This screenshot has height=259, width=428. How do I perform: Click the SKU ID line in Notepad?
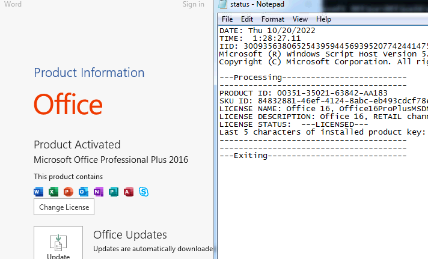pos(324,101)
